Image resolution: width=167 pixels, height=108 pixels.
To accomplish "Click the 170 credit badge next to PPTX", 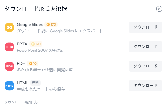I will click(36, 44).
